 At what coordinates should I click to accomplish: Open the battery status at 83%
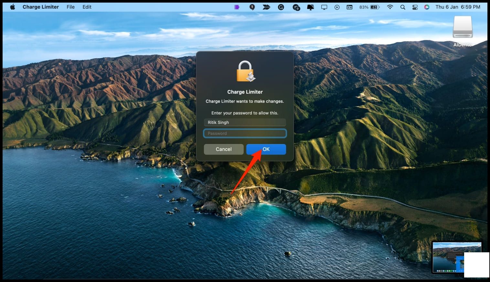pos(369,7)
